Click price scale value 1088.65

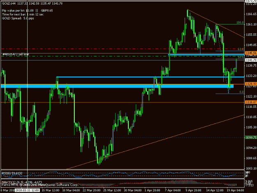tap(251, 158)
